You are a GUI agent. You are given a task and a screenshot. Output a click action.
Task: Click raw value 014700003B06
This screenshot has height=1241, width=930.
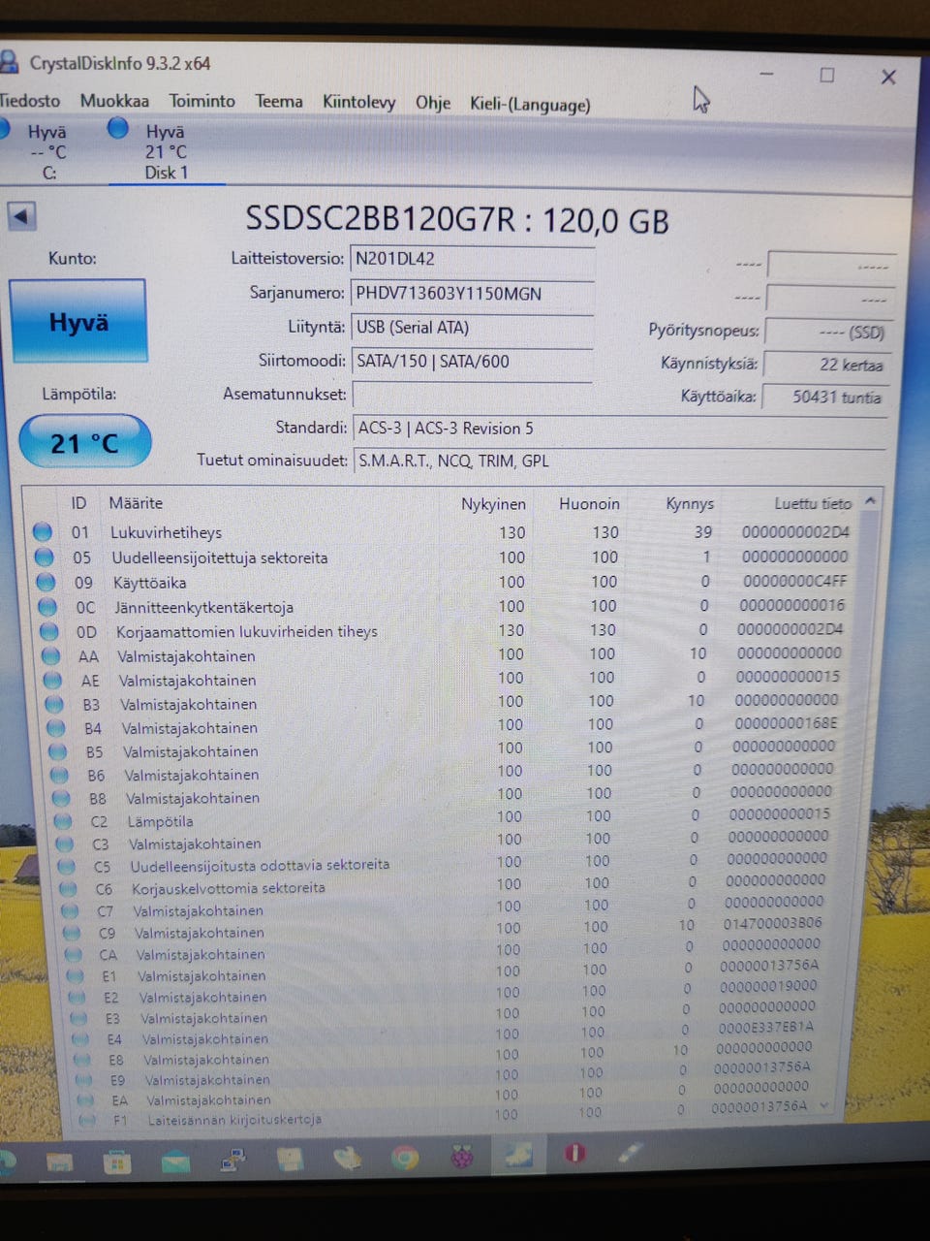tap(772, 923)
